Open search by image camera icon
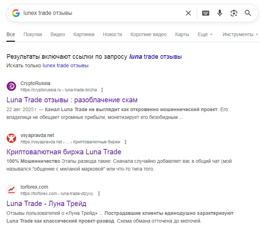The image size is (260, 229). (234, 13)
